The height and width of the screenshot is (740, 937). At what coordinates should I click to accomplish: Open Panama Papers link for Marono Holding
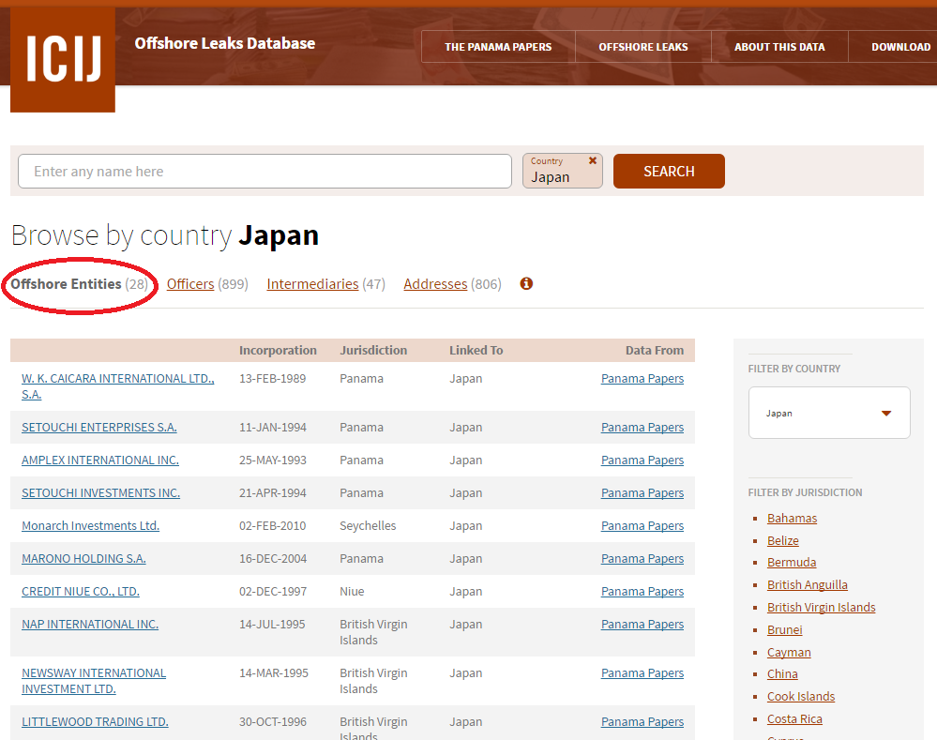point(642,559)
